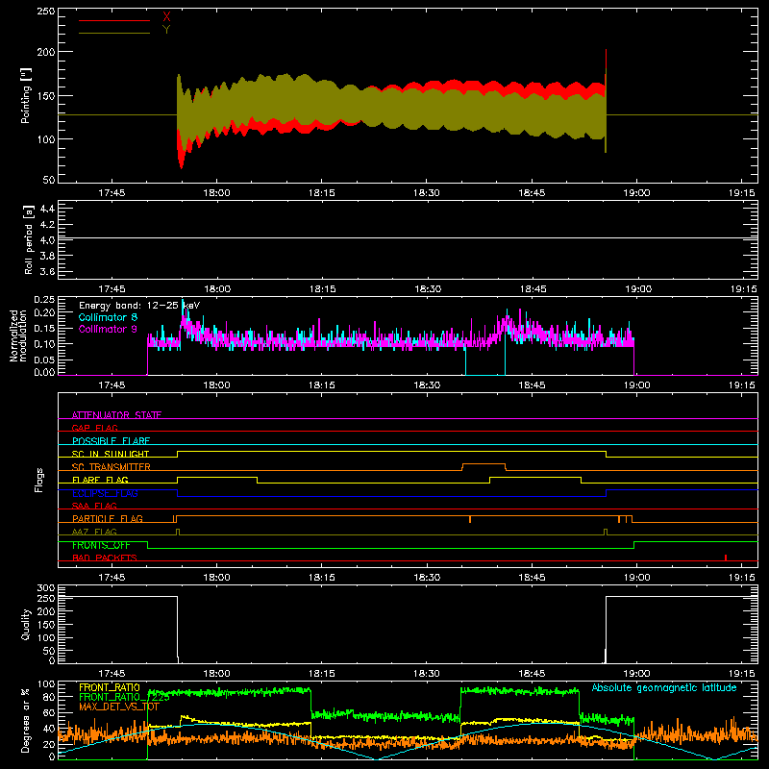Click the A47_FLAG label

[94, 532]
